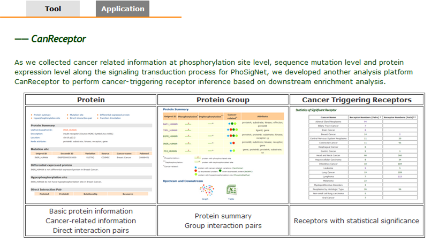Select the 'Protein Group' column header
Image resolution: width=431 pixels, height=243 pixels.
tap(223, 100)
